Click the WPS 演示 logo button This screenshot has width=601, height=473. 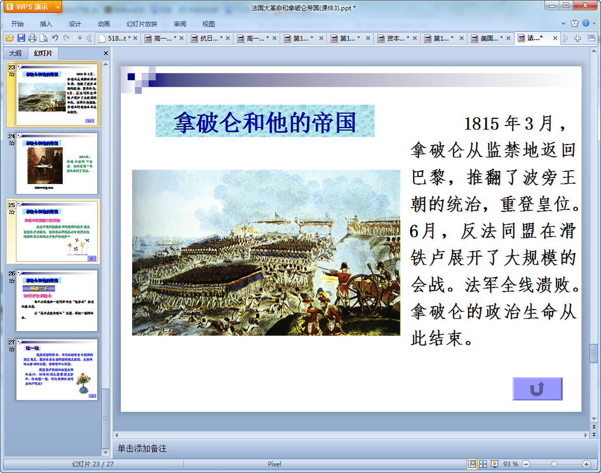(x=28, y=7)
